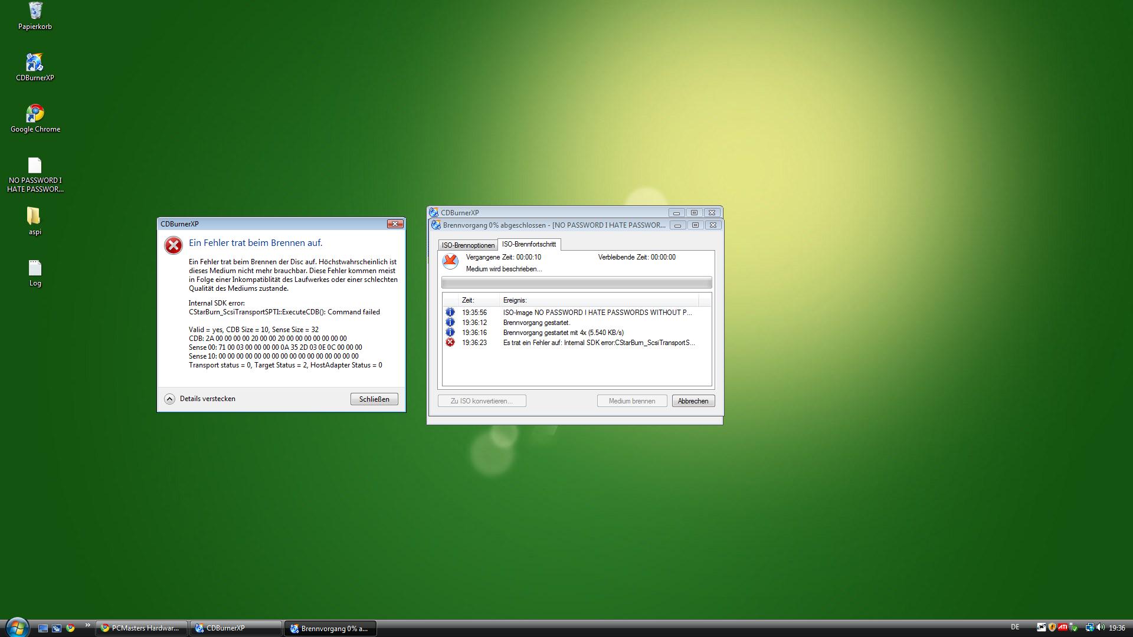This screenshot has width=1133, height=637.
Task: Select the Brennvorgang gestartet. event row
Action: tap(577, 323)
